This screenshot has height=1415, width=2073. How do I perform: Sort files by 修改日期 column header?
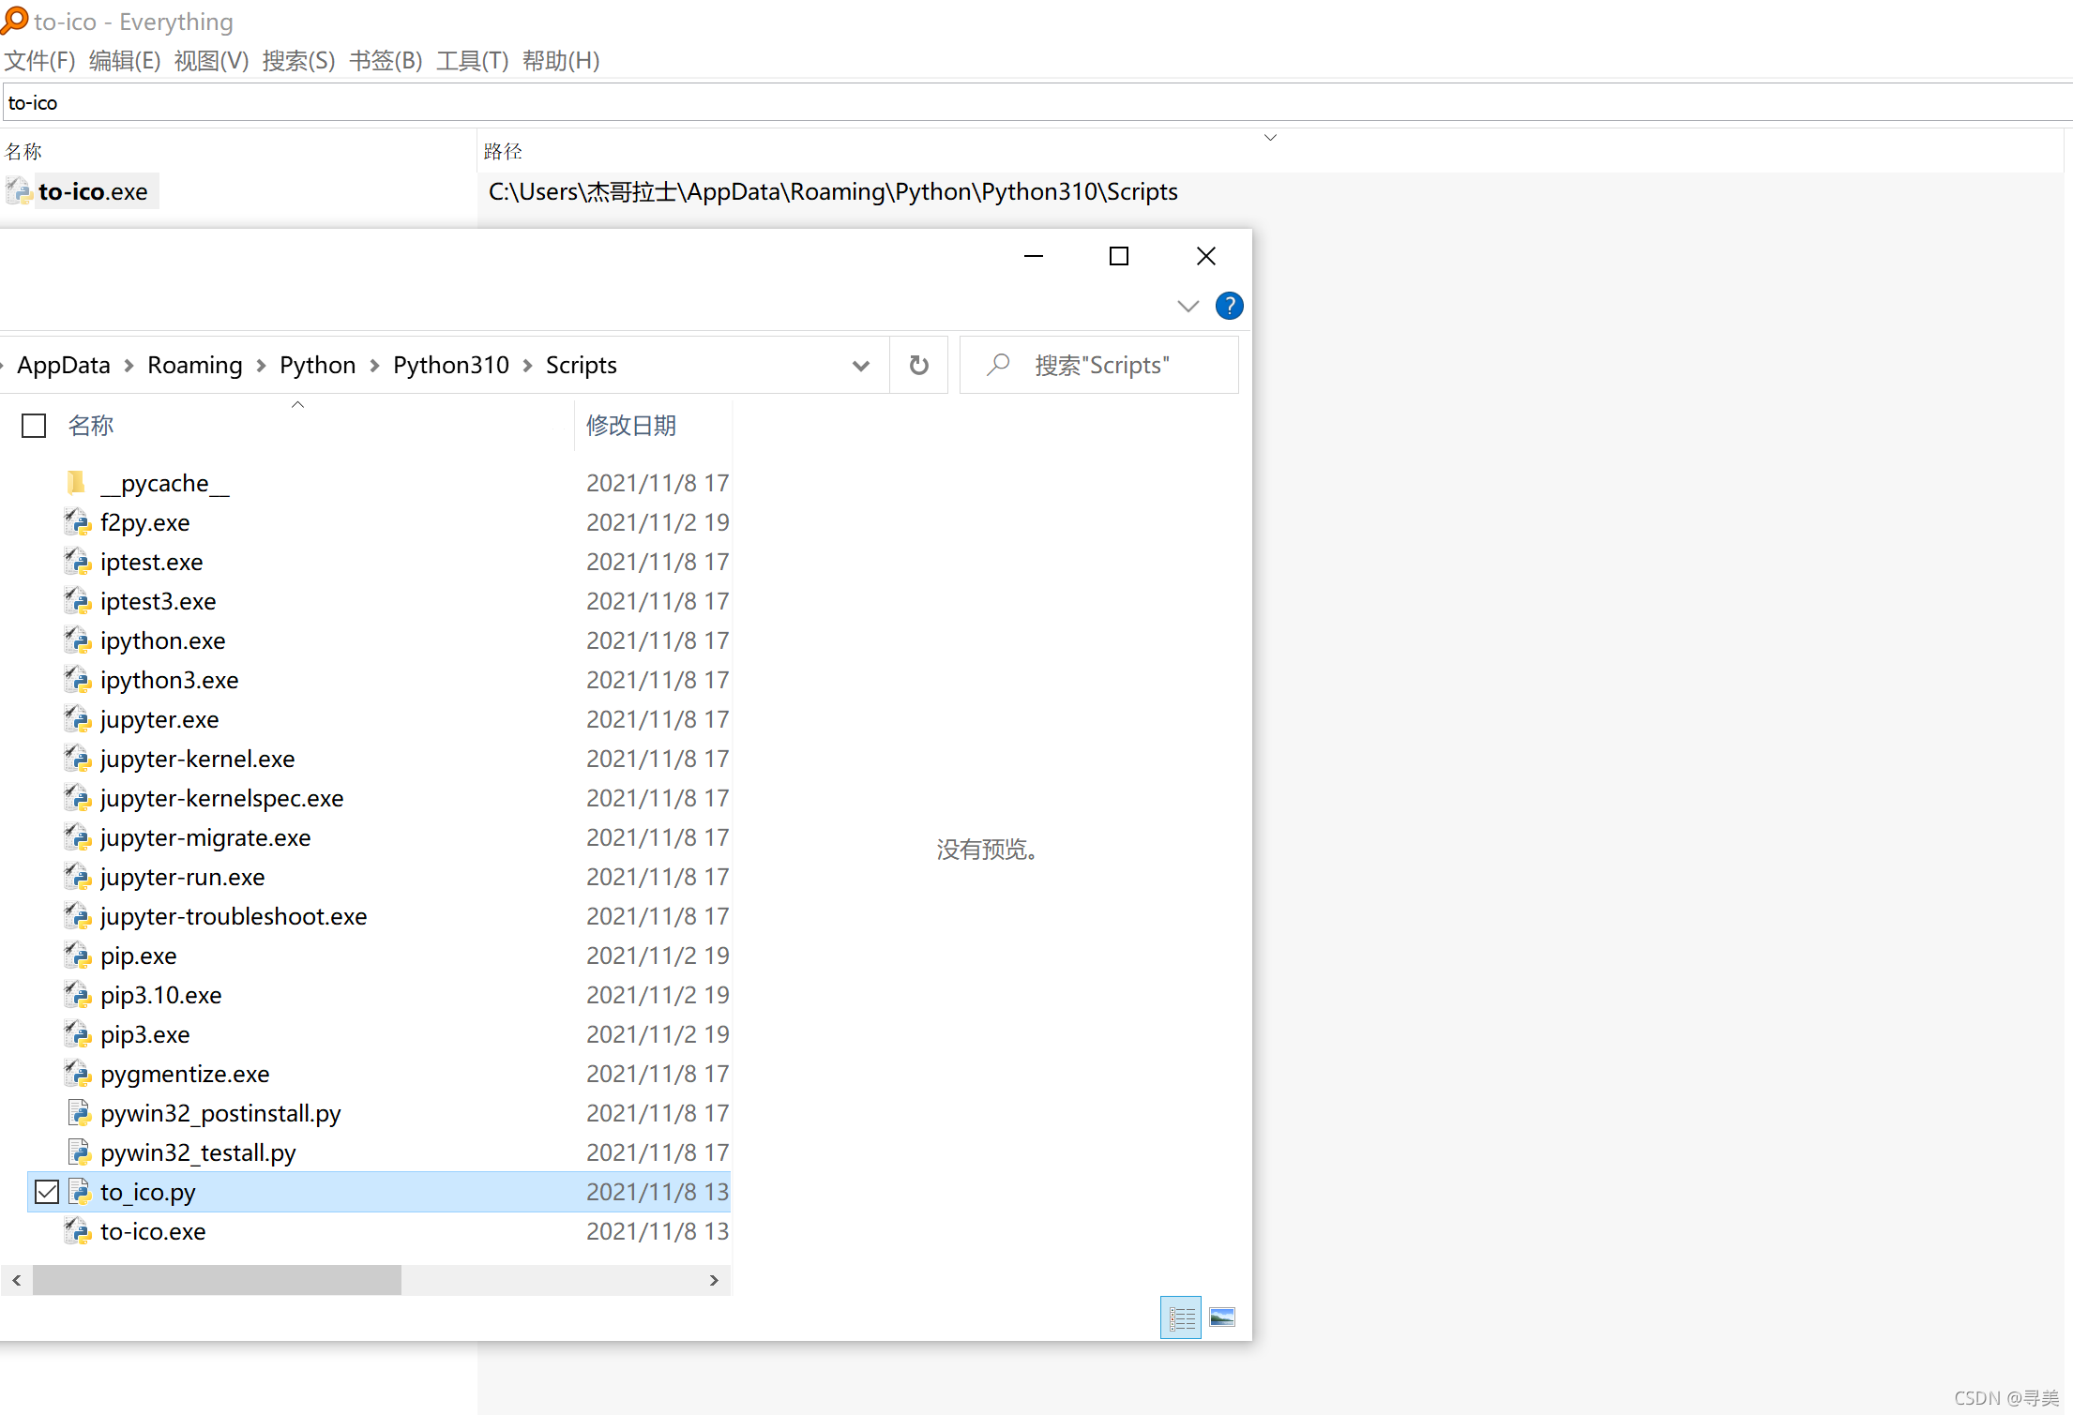(631, 426)
